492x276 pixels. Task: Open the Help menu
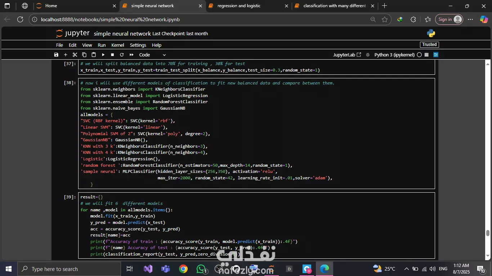tap(157, 45)
